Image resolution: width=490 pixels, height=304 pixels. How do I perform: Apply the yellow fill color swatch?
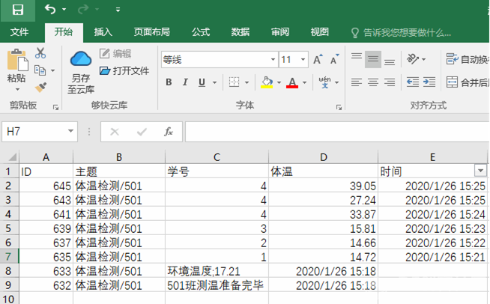pos(267,82)
